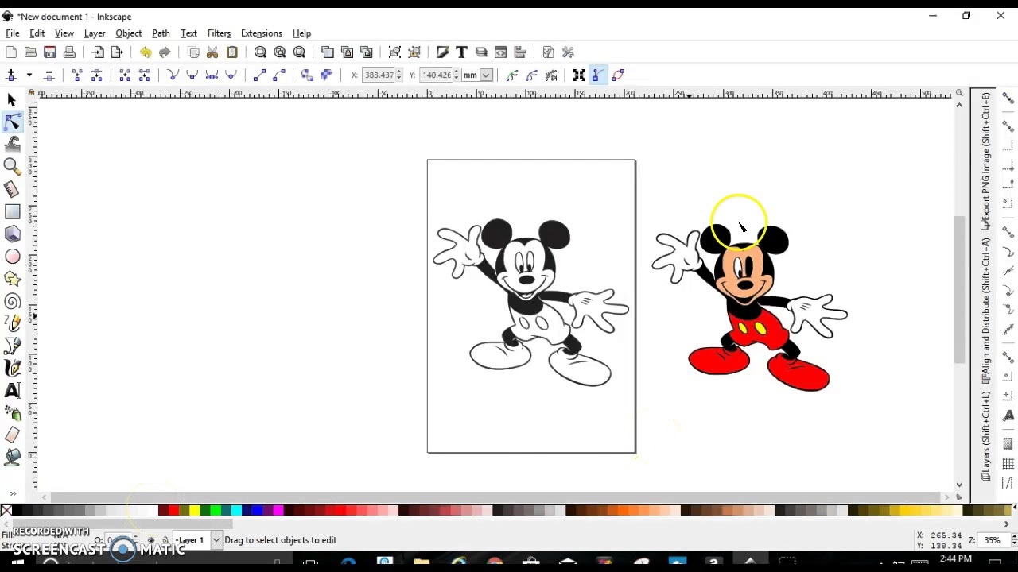Select the Ellipse tool
1018x572 pixels.
pyautogui.click(x=12, y=257)
